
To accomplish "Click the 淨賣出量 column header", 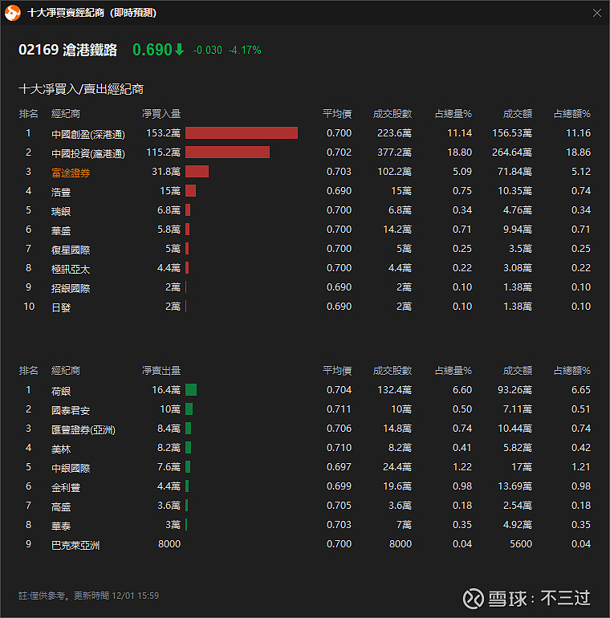I will tap(161, 371).
